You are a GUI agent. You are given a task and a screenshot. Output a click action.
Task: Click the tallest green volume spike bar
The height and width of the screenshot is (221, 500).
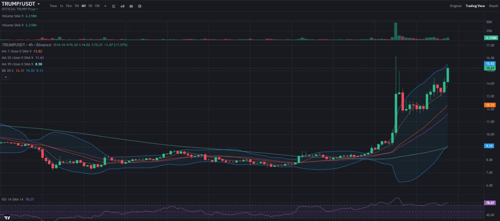396,31
